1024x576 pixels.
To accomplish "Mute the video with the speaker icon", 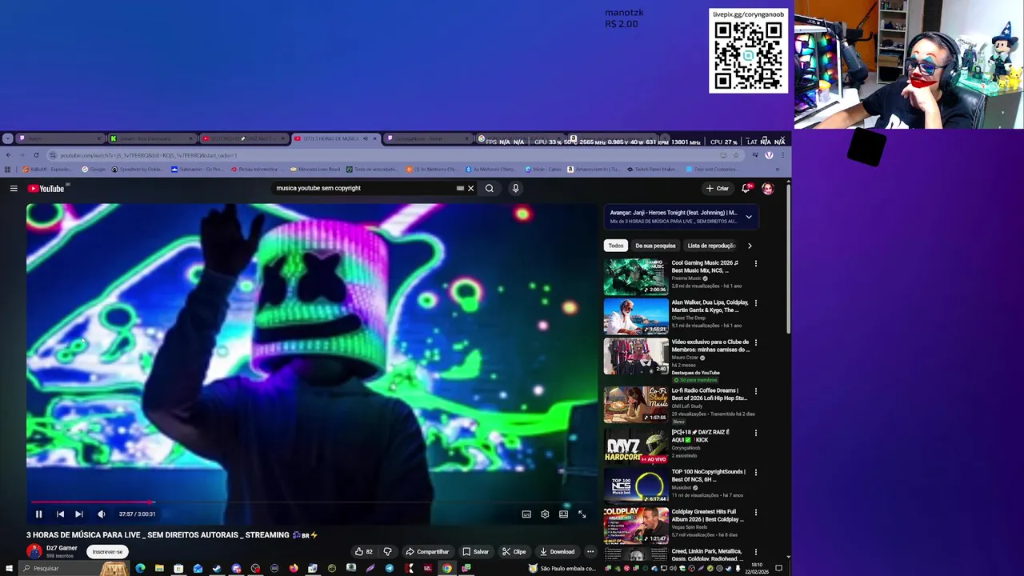I will 101,514.
